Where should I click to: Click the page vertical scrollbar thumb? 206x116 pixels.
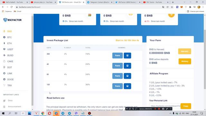pos(205,59)
